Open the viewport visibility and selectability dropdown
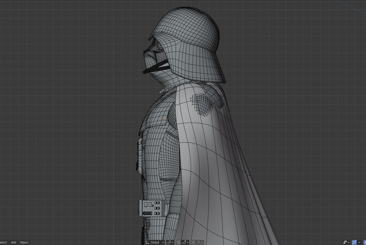 point(346,242)
